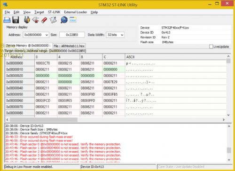The width and height of the screenshot is (235, 171).
Task: Click the Save floppy disk icon
Action: pos(16,20)
